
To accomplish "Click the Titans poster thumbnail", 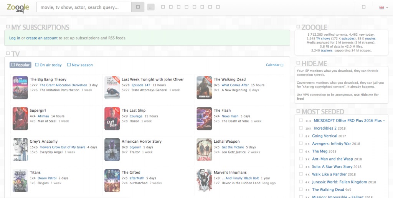I will pyautogui.click(x=20, y=181).
